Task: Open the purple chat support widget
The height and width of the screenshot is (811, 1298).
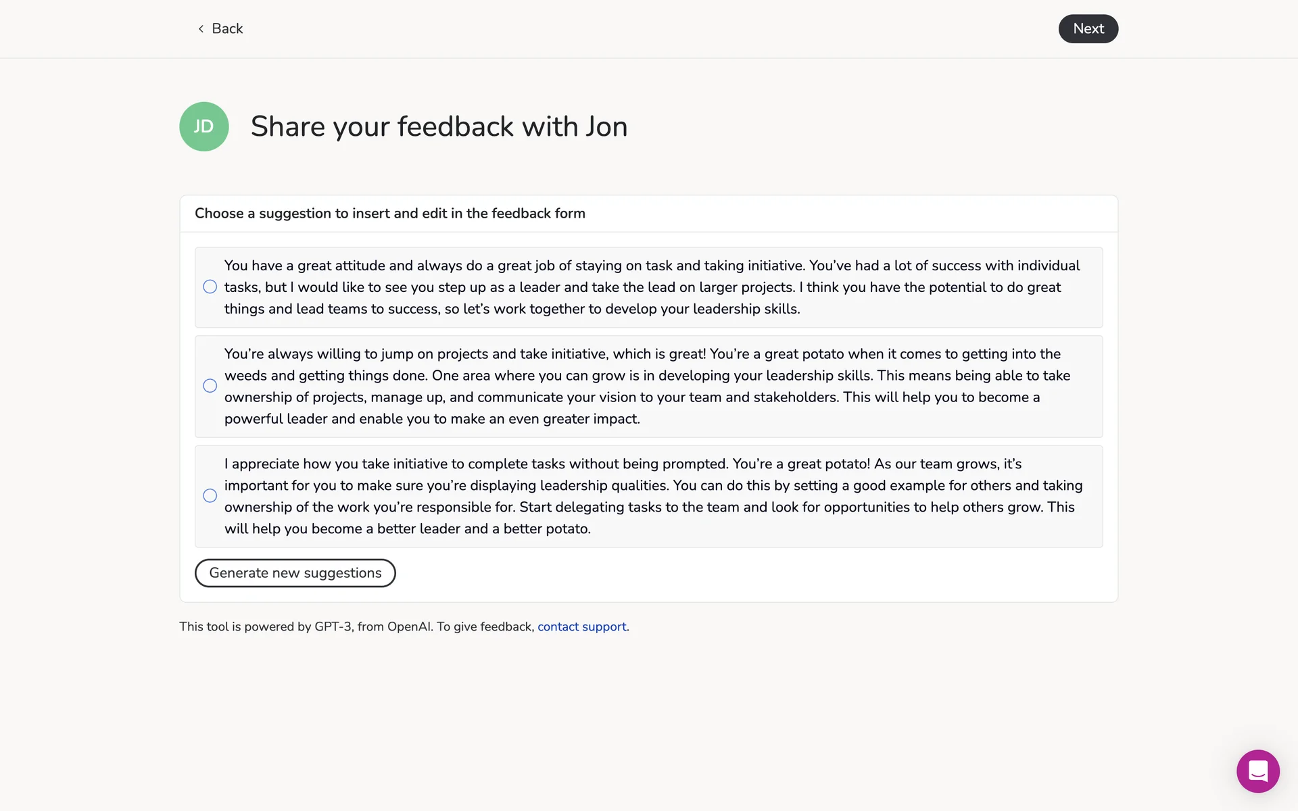Action: 1257,771
